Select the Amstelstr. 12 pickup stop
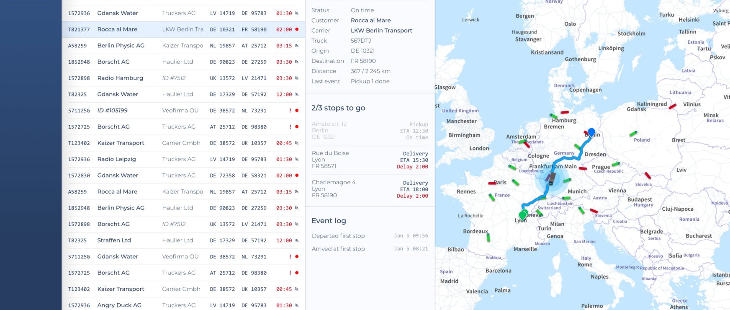 click(370, 130)
